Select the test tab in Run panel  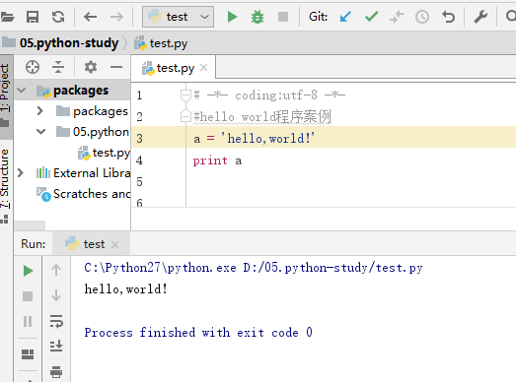(91, 244)
